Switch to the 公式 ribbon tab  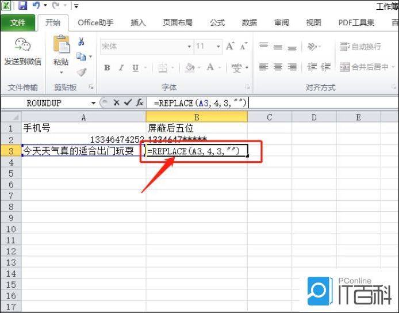pos(217,22)
